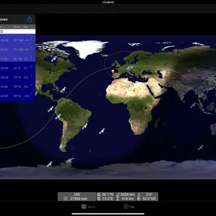
Task: Switch to the World tab
Action: click(88, 206)
